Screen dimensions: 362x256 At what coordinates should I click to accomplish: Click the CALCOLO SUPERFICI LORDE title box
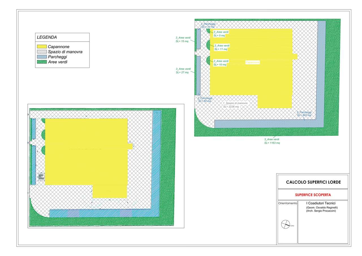(x=313, y=182)
